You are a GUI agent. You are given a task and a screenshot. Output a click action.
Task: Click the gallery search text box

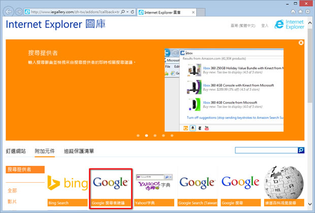click(x=266, y=150)
